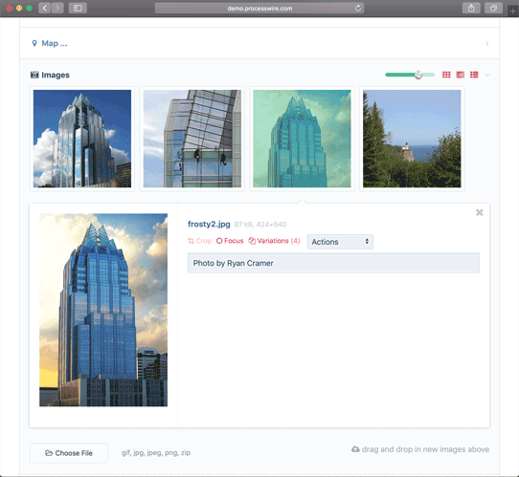
Task: Select the window washers thumbnail
Action: pyautogui.click(x=192, y=139)
